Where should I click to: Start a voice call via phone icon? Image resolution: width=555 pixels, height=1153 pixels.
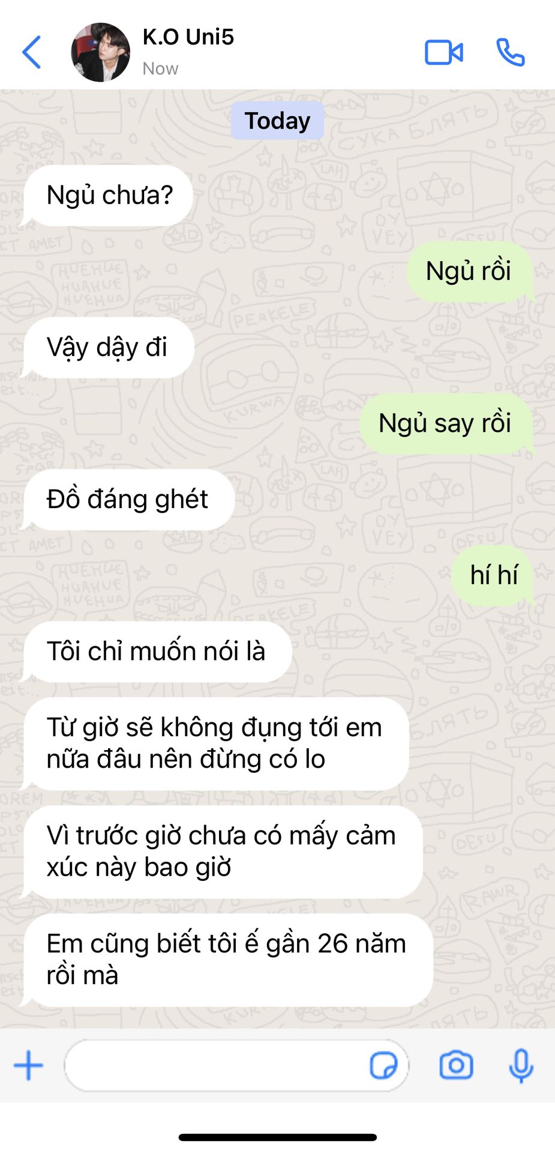(511, 52)
